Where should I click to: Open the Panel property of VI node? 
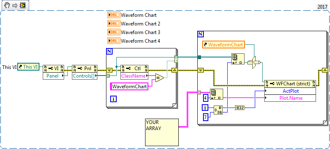point(53,76)
